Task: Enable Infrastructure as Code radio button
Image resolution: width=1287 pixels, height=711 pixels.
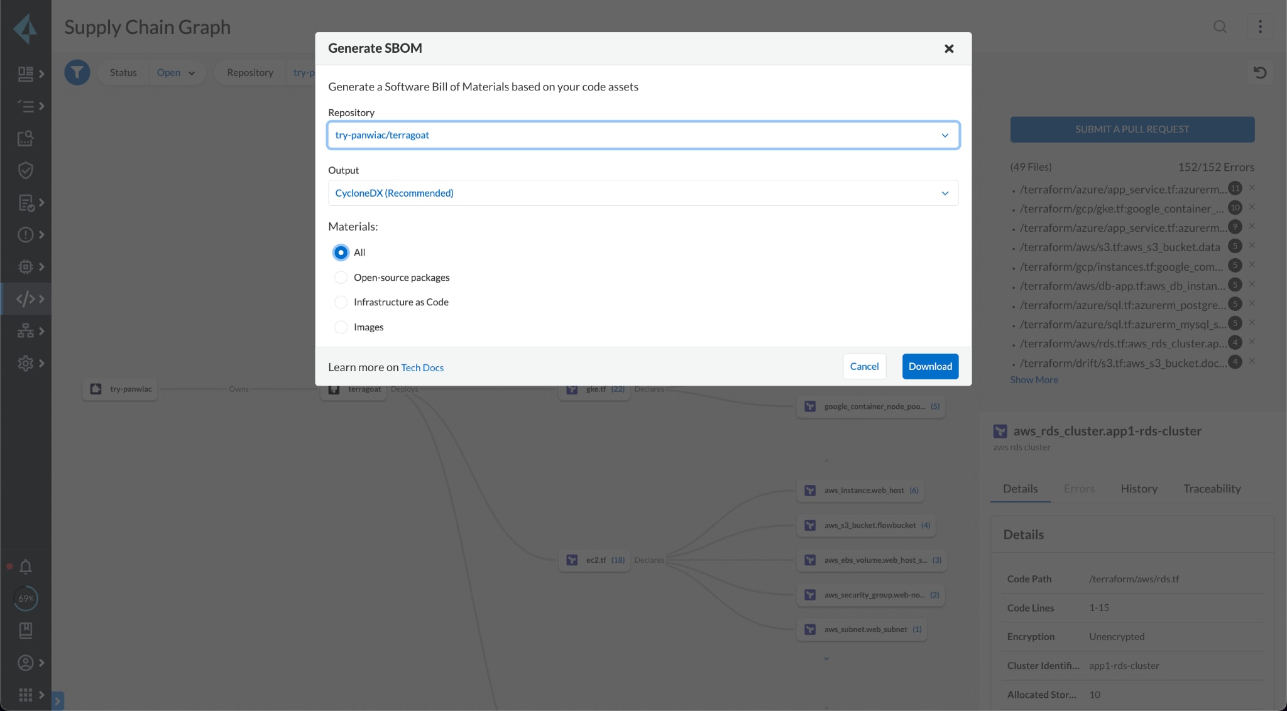Action: pos(341,302)
